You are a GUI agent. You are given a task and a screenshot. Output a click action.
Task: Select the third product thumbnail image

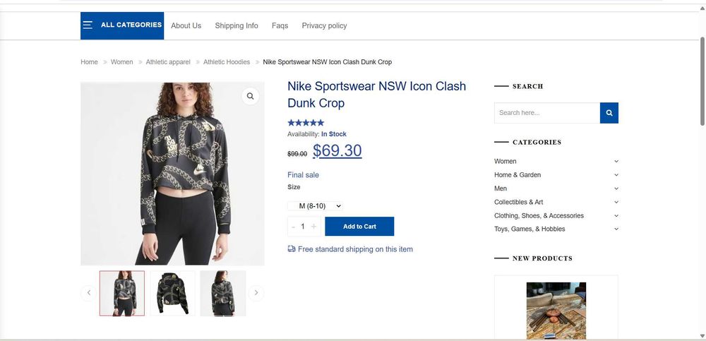[223, 293]
